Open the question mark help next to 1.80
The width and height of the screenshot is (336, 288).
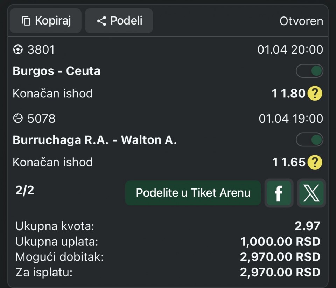(x=315, y=94)
